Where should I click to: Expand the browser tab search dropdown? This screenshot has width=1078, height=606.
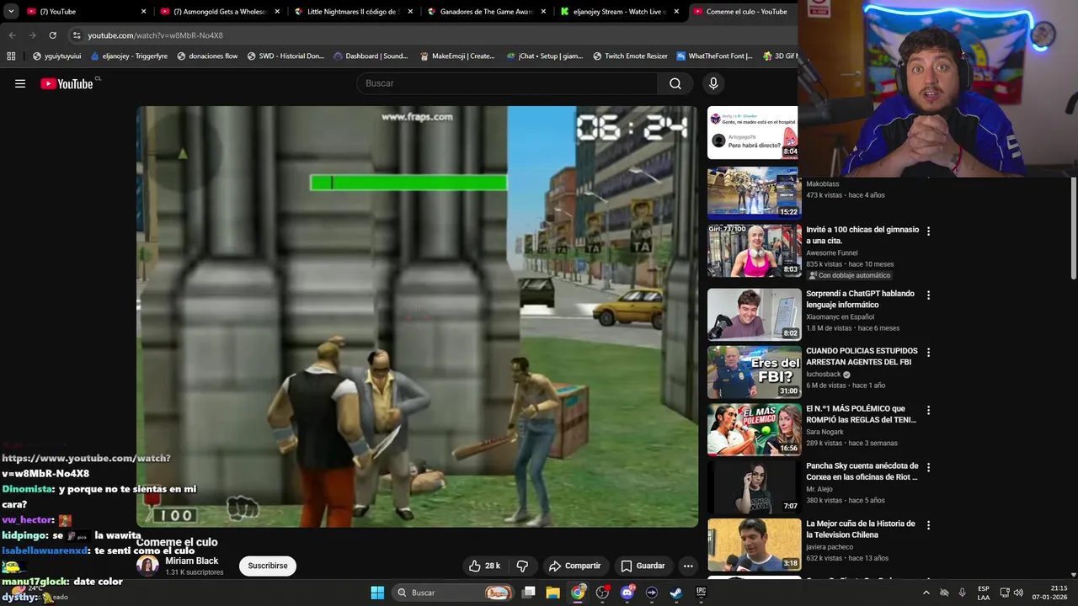point(11,12)
